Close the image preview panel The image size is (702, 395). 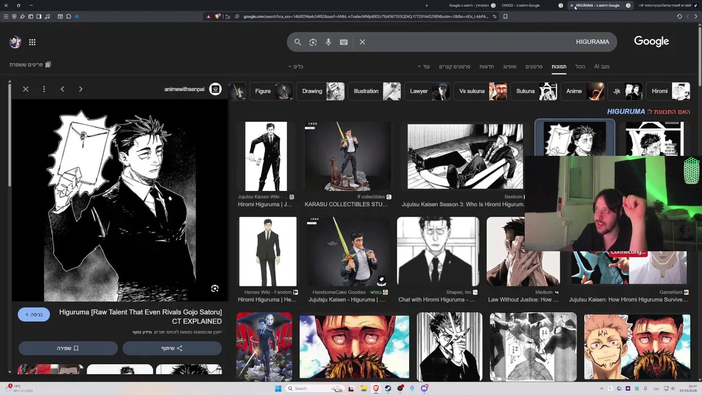(x=26, y=89)
